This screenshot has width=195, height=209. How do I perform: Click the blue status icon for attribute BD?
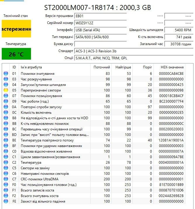[x=6, y=135]
